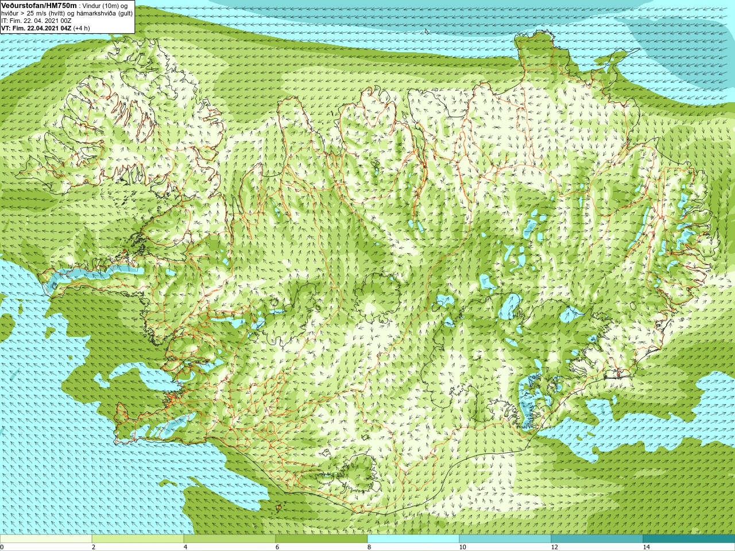Viewport: 735px width, 551px height.
Task: Click the '2' label on the wind scale
Action: (94, 547)
